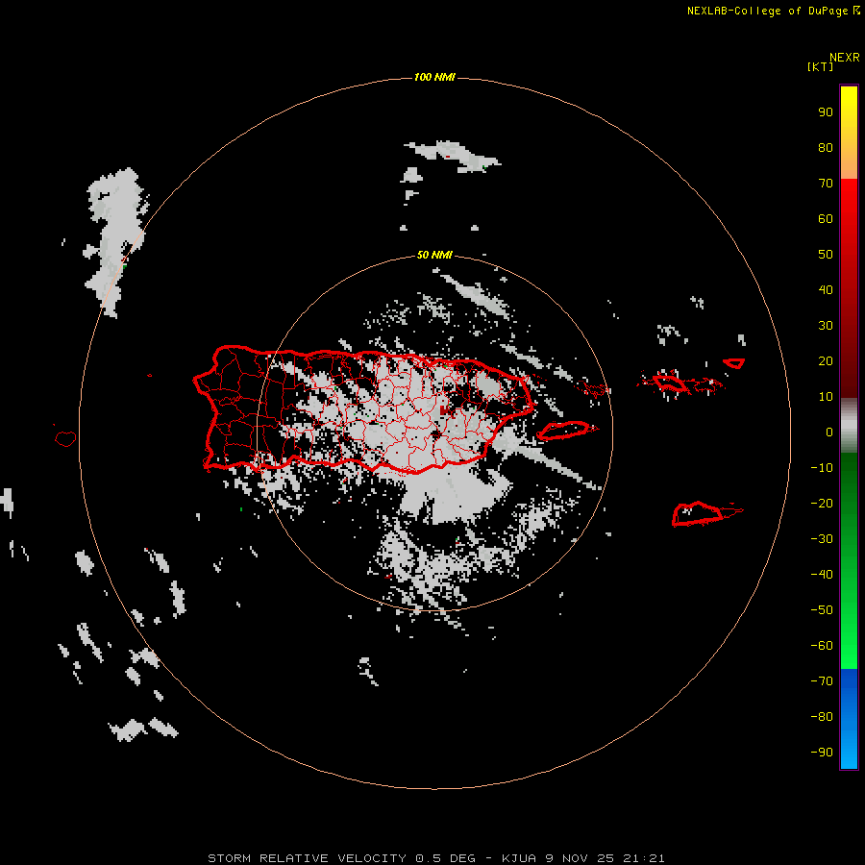Select the -20 value on the velocity scale
This screenshot has height=865, width=865.
[822, 504]
